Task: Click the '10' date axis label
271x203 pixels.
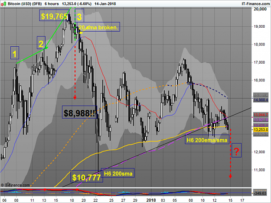Action: pyautogui.click(x=202, y=200)
